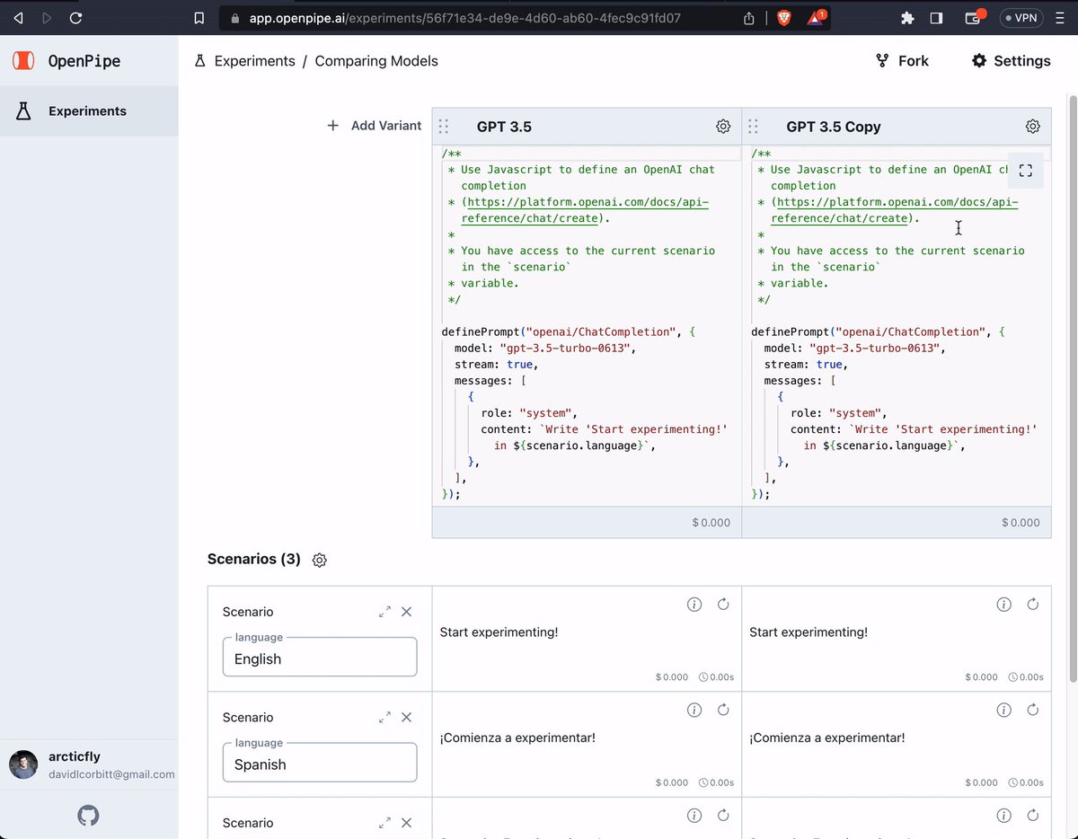Toggle the browser sidebar panel icon
The image size is (1078, 839).
tap(936, 18)
